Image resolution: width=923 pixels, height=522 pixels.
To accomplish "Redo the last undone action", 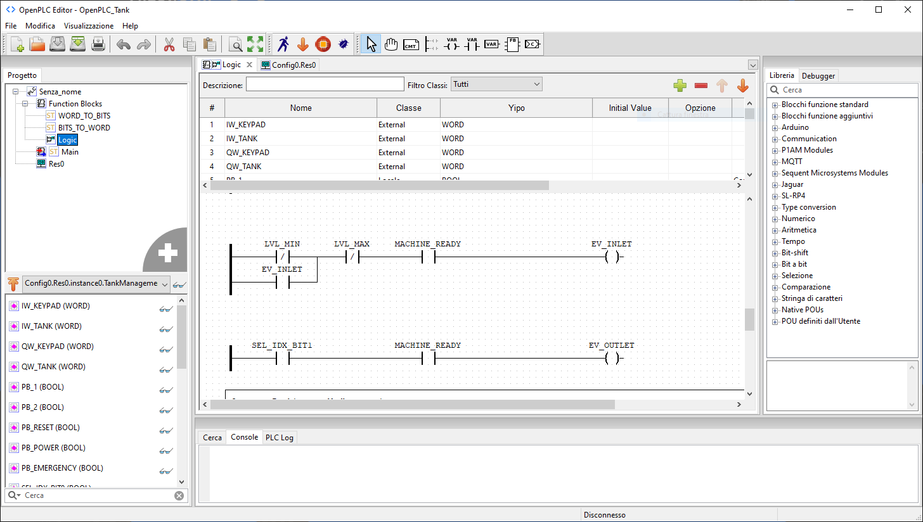I will tap(144, 44).
